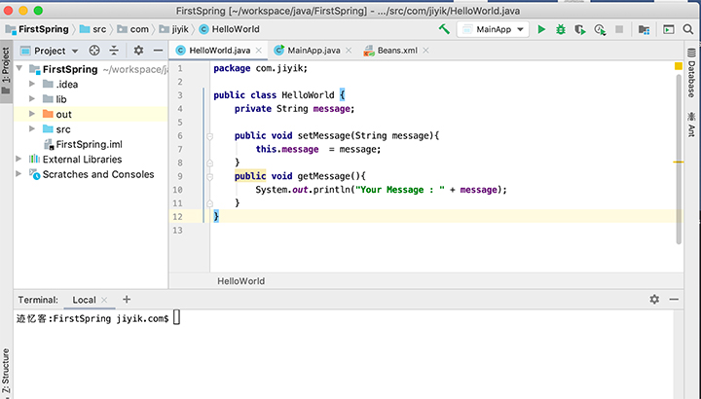The height and width of the screenshot is (399, 701).
Task: Add a new terminal session tab
Action: pos(127,300)
